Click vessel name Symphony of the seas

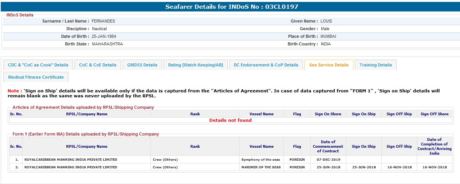[x=261, y=160]
